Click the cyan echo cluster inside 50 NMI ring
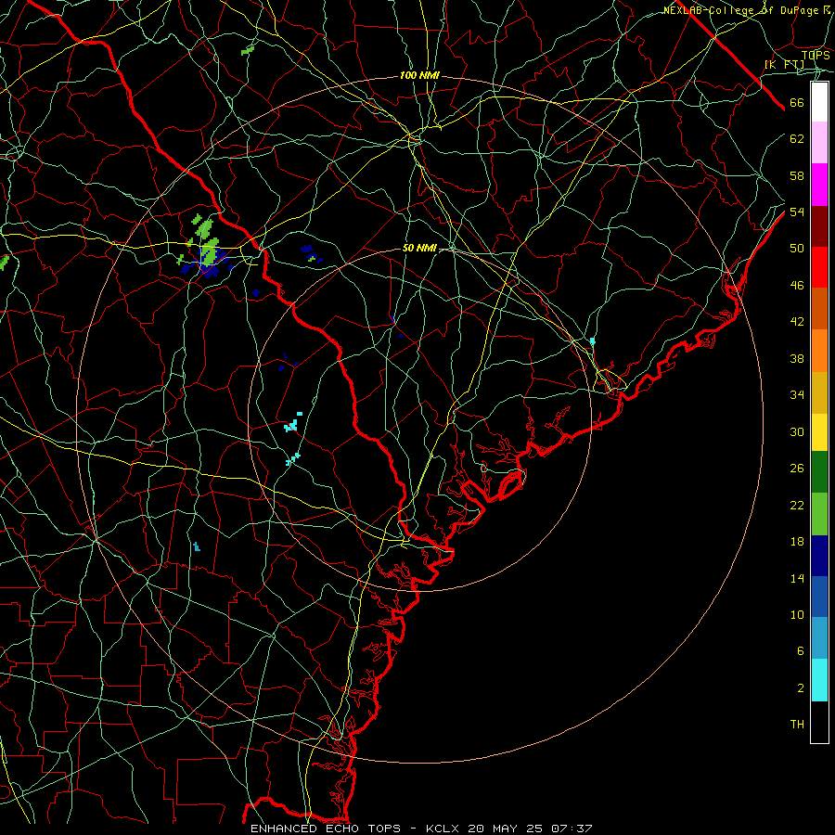The width and height of the screenshot is (835, 835). (292, 423)
